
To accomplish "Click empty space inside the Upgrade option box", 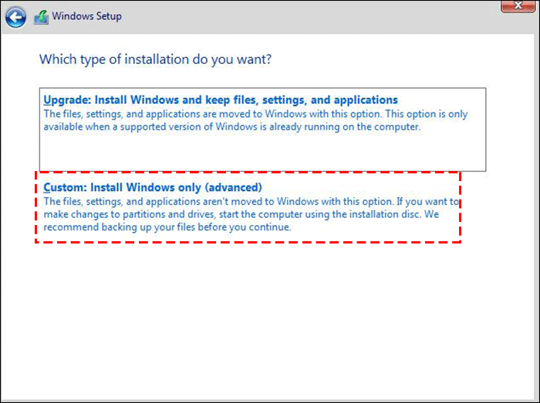I will pos(262,152).
